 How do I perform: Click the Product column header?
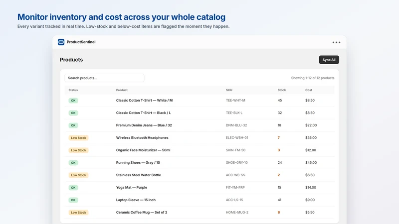[122, 90]
